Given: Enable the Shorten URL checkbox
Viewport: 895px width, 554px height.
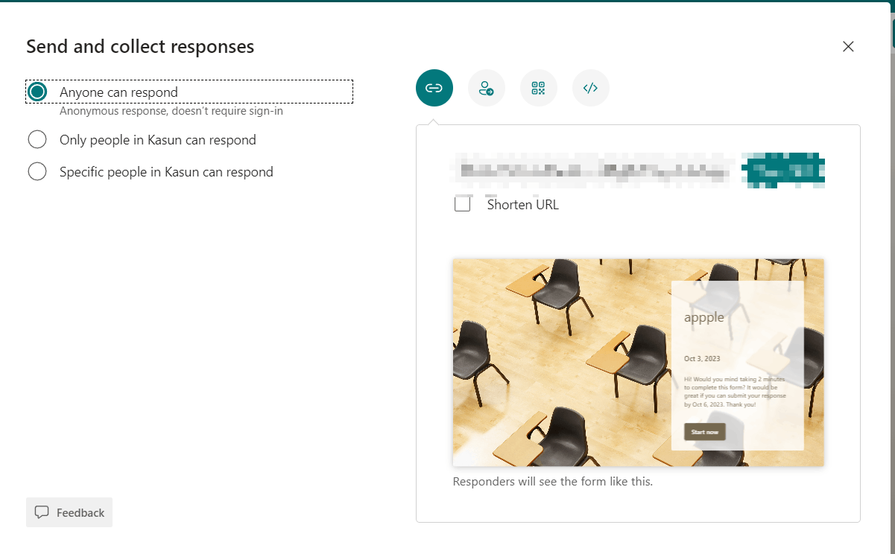Looking at the screenshot, I should pos(463,204).
